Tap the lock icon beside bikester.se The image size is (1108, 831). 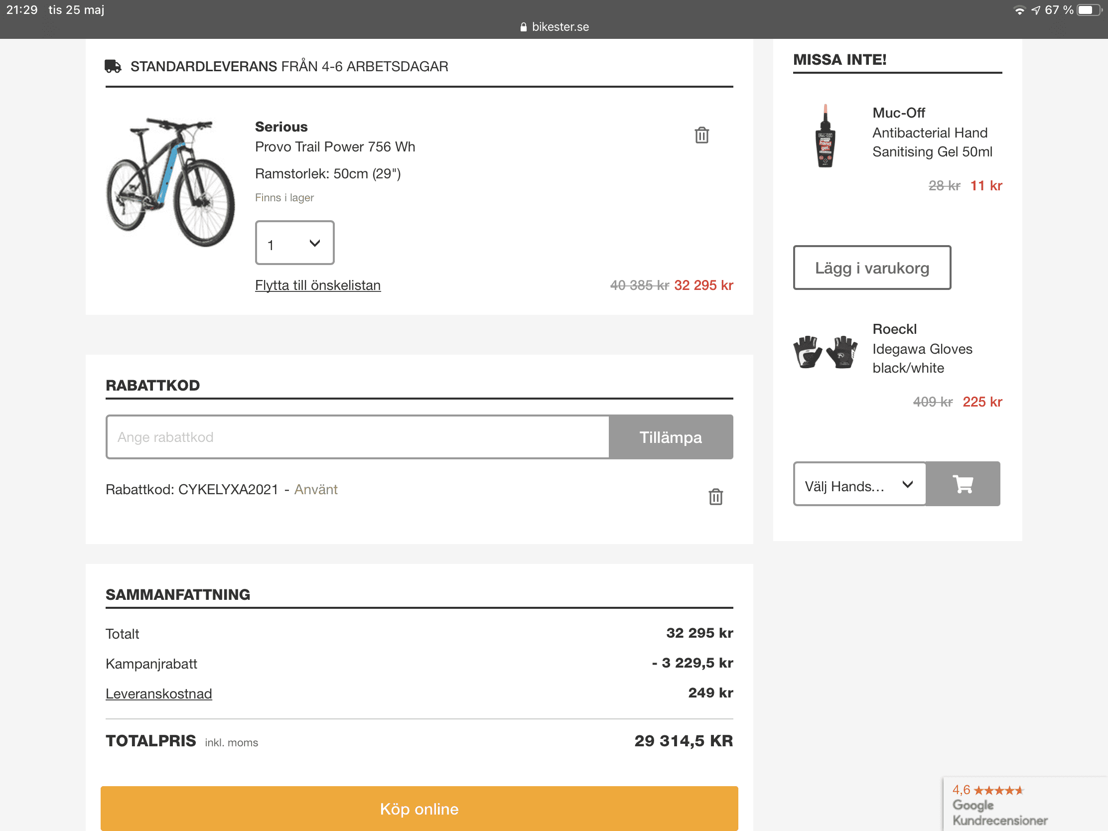[x=524, y=27]
